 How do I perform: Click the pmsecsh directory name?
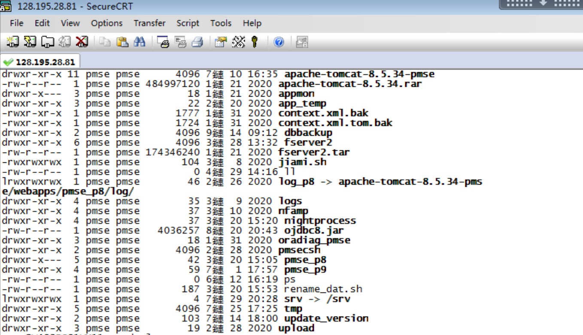(299, 250)
